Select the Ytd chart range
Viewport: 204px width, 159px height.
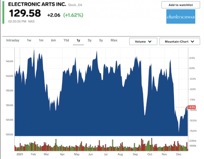click(66, 40)
